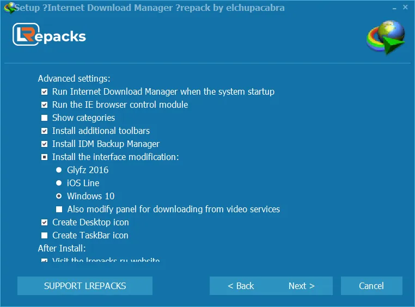
Task: Uncheck Create Desktop icon
Action: pos(45,223)
